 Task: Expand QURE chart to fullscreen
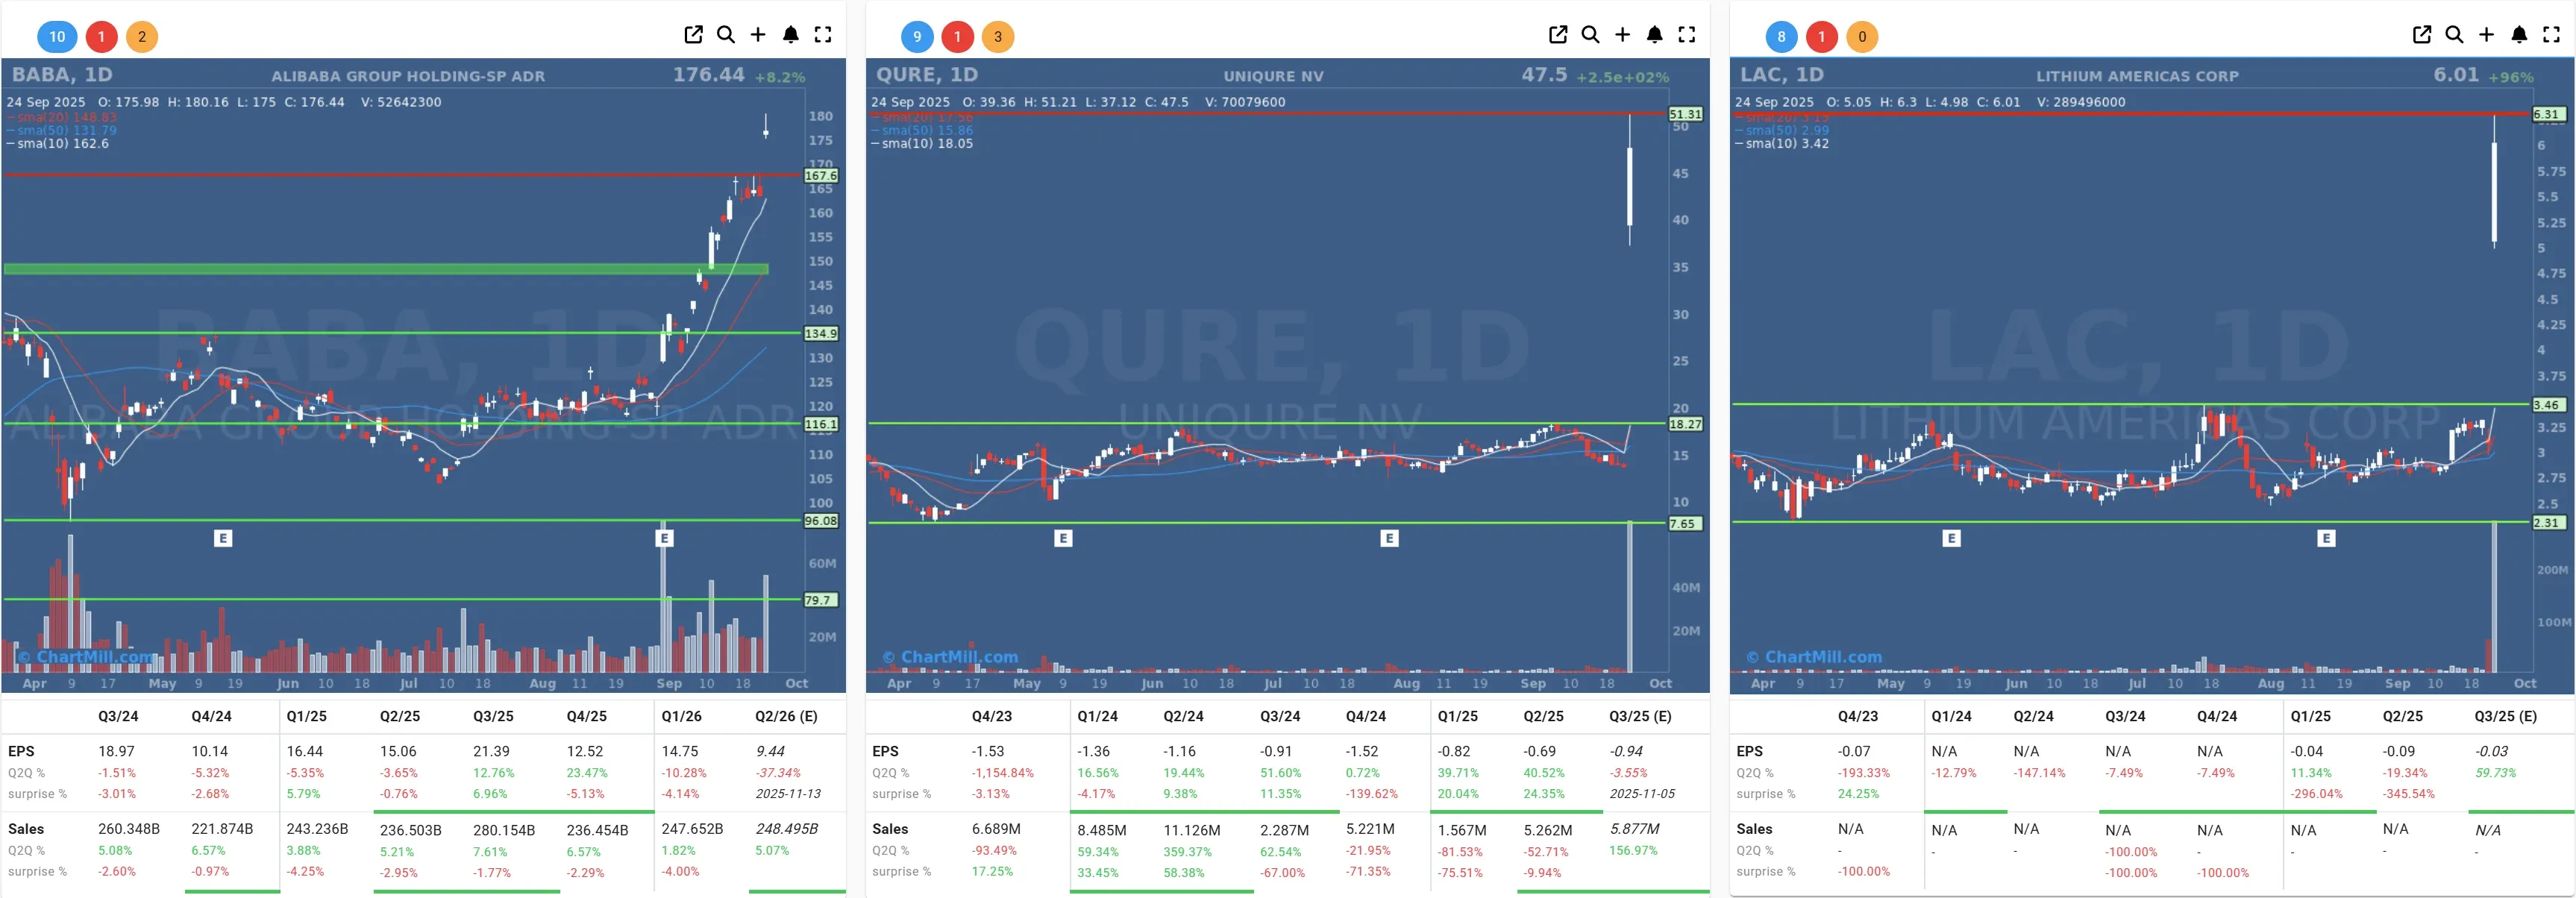pyautogui.click(x=1687, y=35)
